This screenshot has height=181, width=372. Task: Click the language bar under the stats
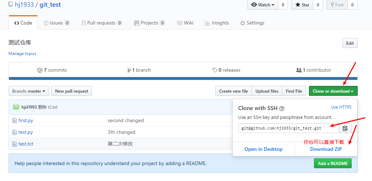[183, 78]
